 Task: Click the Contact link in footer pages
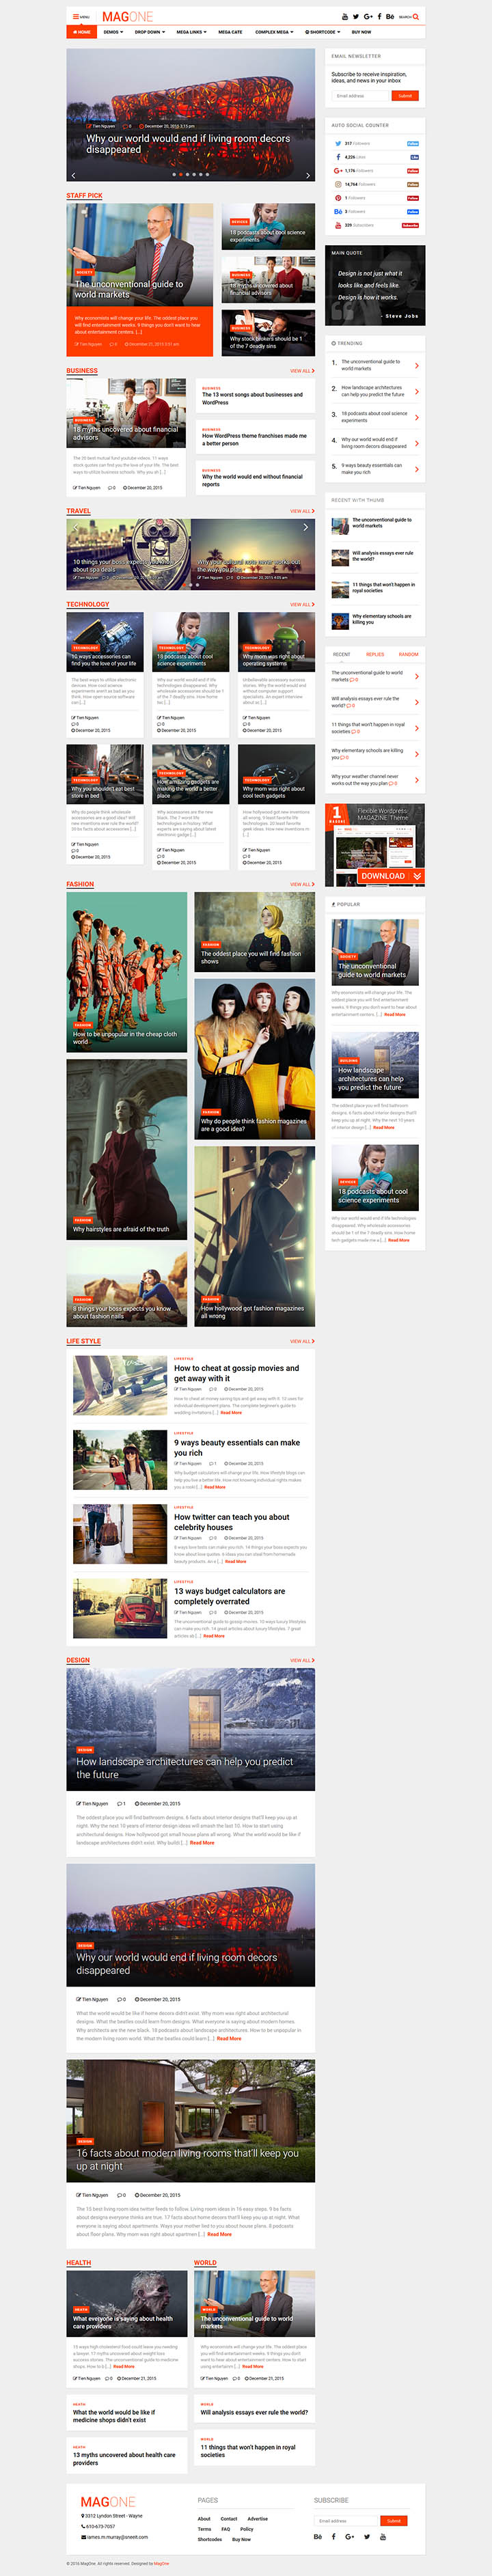[x=229, y=2518]
